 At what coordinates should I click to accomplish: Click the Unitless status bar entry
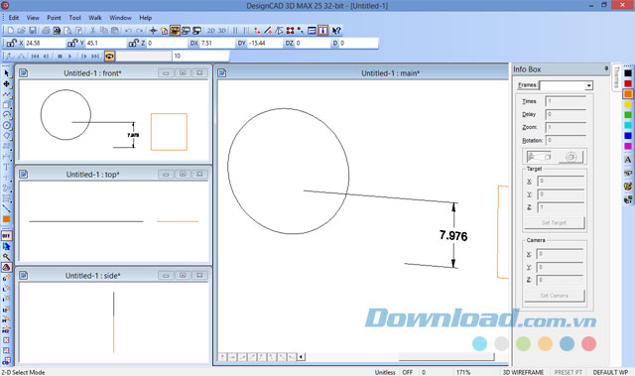point(385,372)
